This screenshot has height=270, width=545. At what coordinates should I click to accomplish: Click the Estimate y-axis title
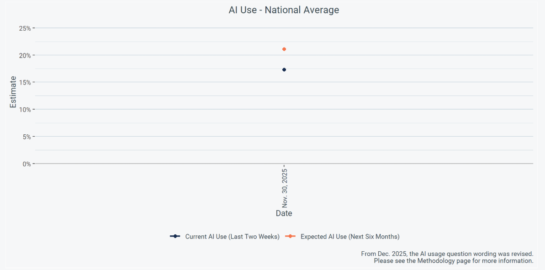click(x=13, y=92)
